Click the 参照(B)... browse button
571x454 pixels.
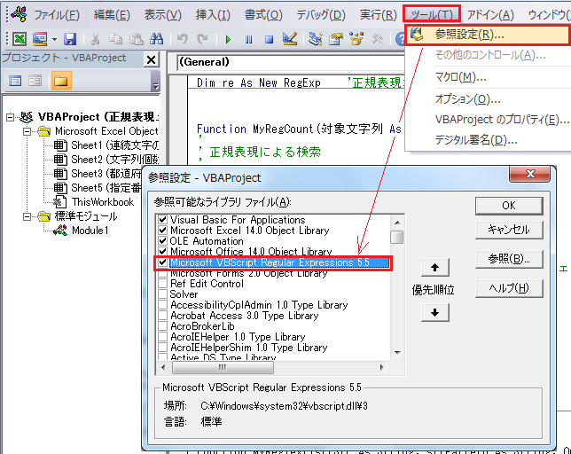(x=508, y=258)
